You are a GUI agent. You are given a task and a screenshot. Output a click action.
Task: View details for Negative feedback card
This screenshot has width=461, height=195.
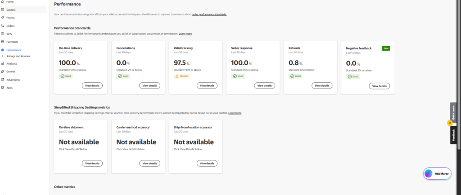379,86
